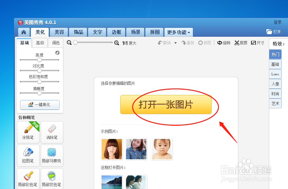
Task: Select the 基础 adjustment tab
Action: (24, 43)
